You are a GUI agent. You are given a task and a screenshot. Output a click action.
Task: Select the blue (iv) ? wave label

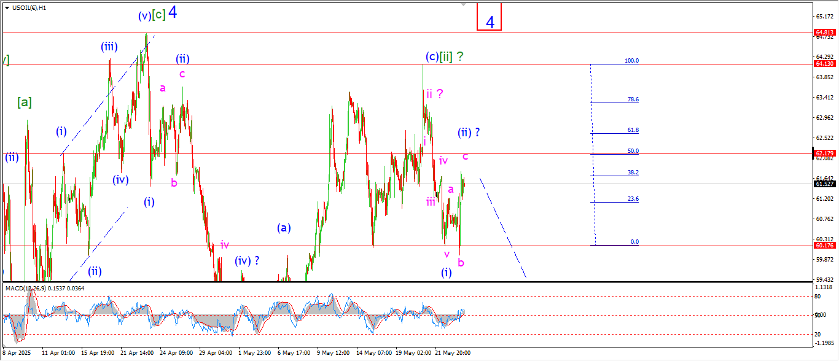[x=247, y=260]
